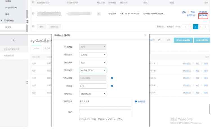Click the restore rules link in the row
The width and height of the screenshot is (211, 129).
click(x=203, y=12)
